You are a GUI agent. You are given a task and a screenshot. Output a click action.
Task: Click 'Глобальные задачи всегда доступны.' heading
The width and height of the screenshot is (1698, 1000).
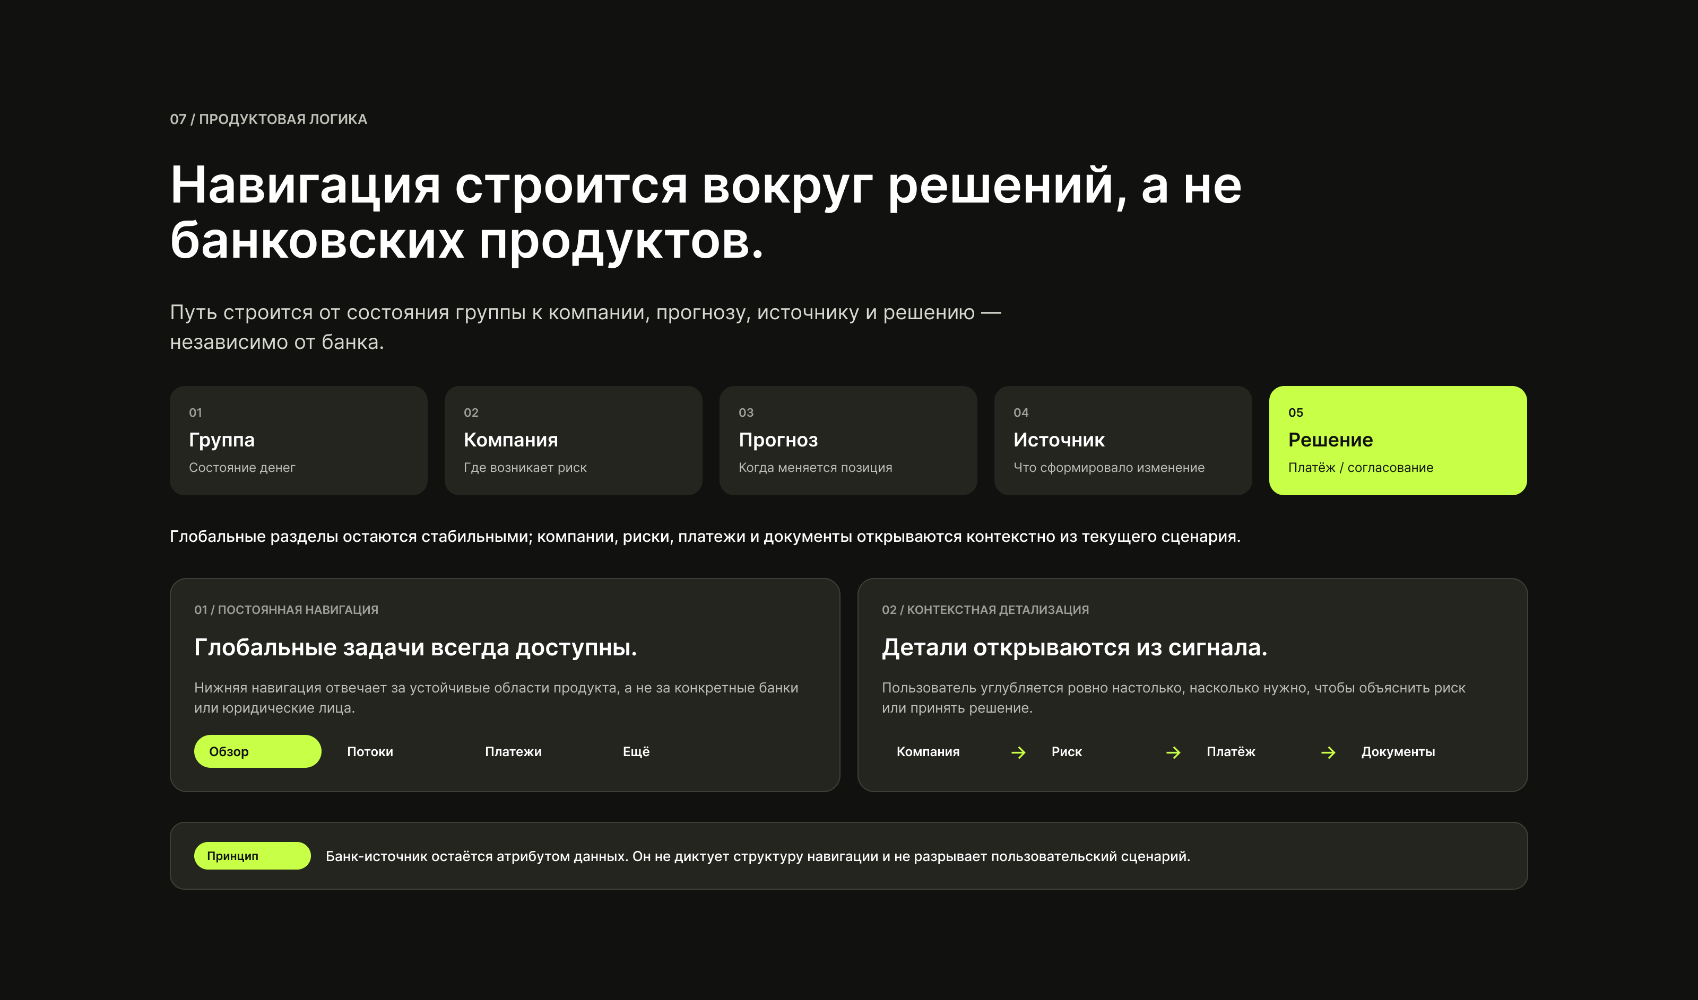tap(415, 647)
